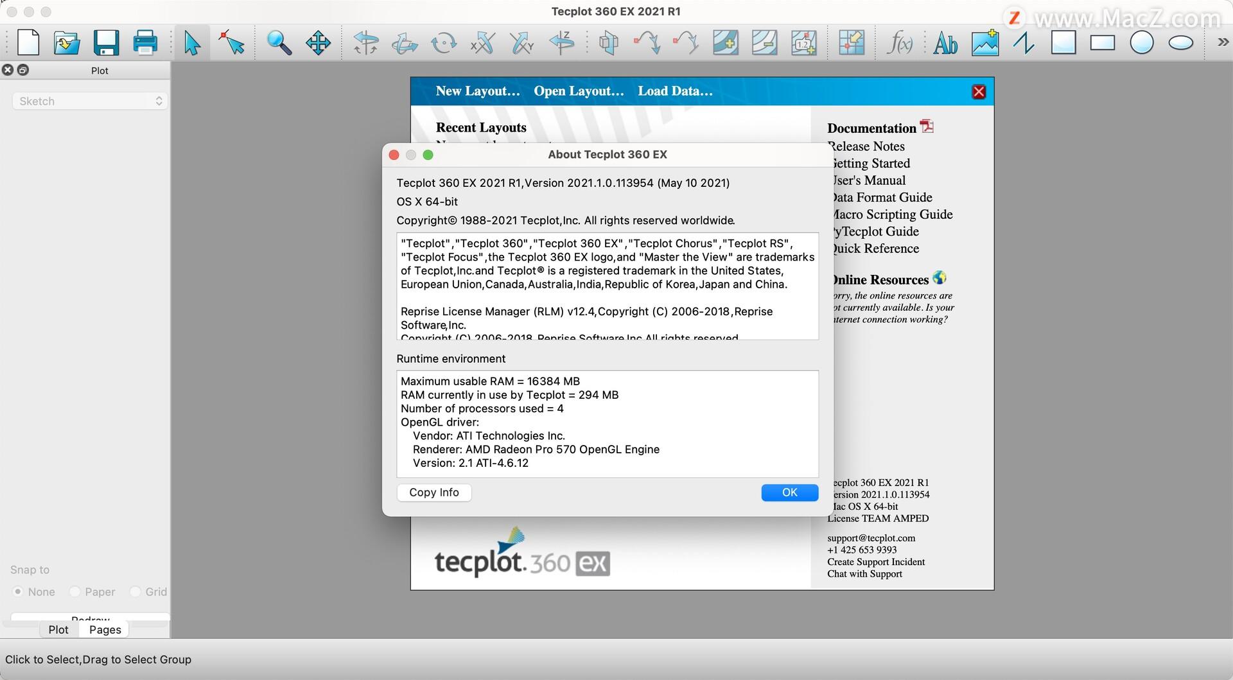Click Open Layout… on welcome screen

[x=579, y=91]
